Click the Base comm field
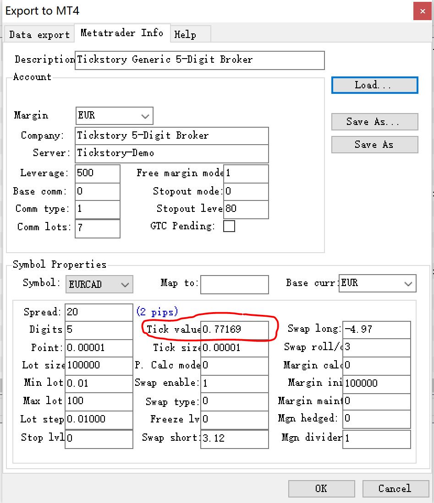Screen dimensions: 434x503 pyautogui.click(x=97, y=192)
